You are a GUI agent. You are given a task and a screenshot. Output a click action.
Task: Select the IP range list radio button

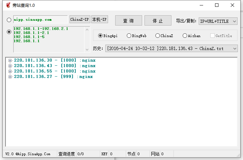coord(9,32)
